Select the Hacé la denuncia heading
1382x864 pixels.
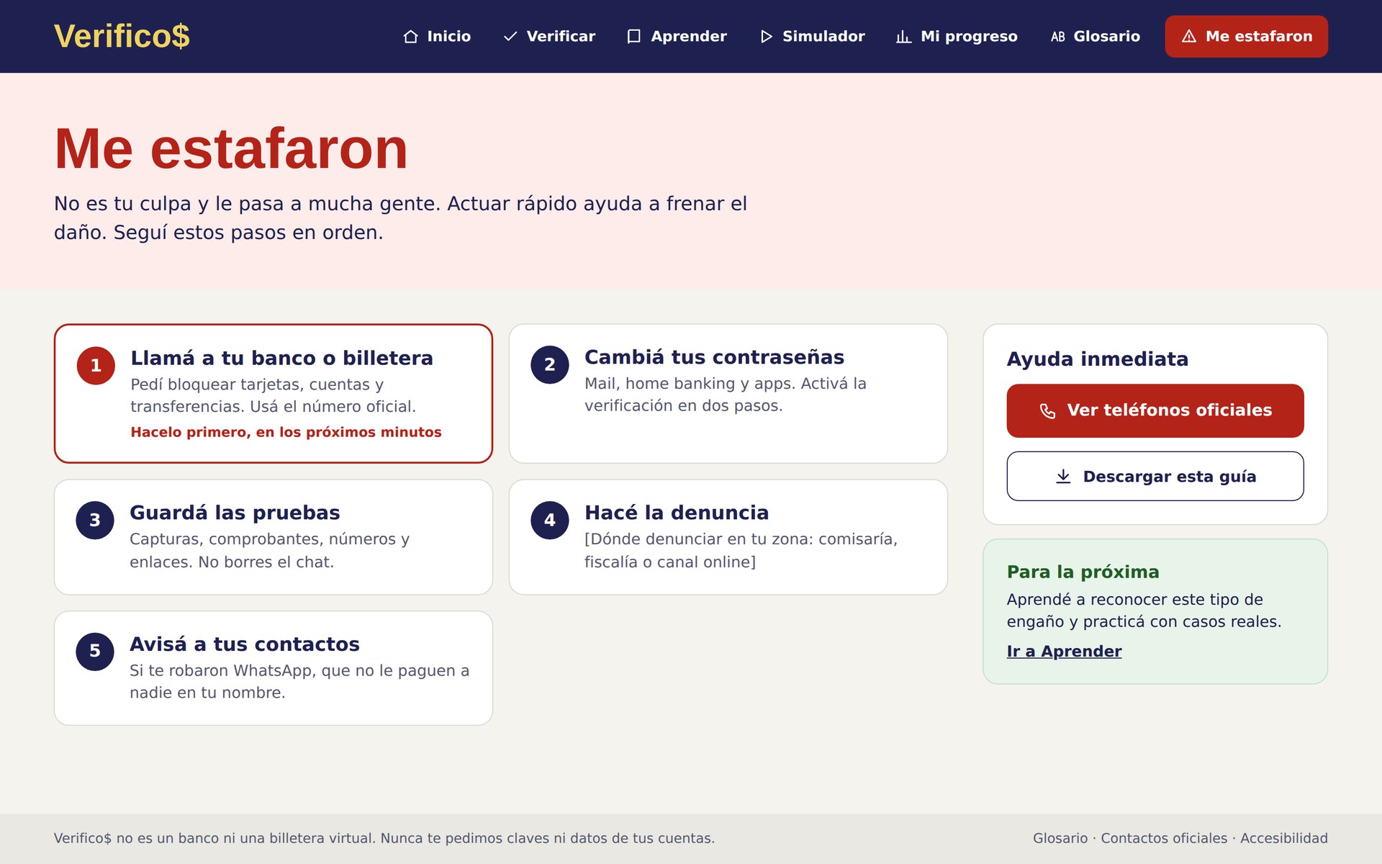(677, 513)
